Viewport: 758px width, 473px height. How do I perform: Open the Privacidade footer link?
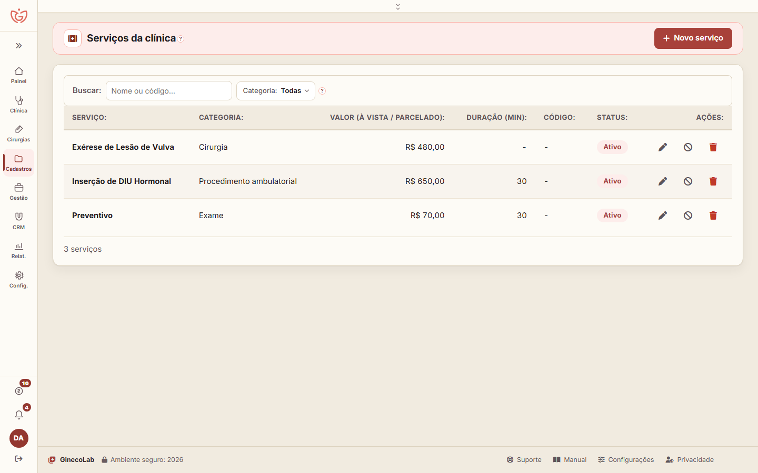(690, 460)
